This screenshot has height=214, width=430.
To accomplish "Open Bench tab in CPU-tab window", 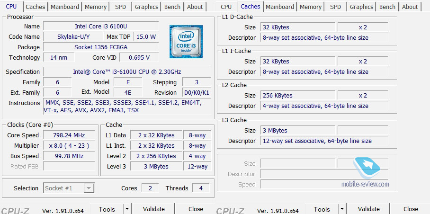I will pyautogui.click(x=172, y=7).
